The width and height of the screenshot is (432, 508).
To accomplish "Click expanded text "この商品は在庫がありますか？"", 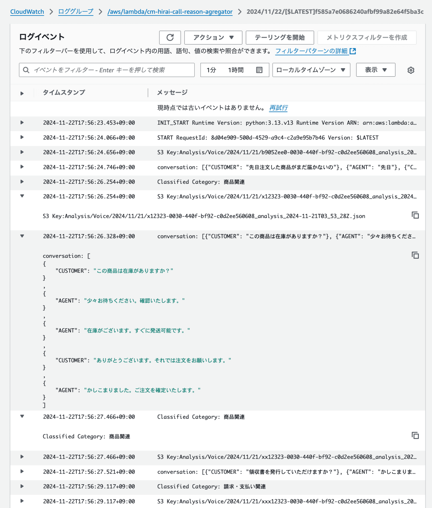I will [133, 271].
